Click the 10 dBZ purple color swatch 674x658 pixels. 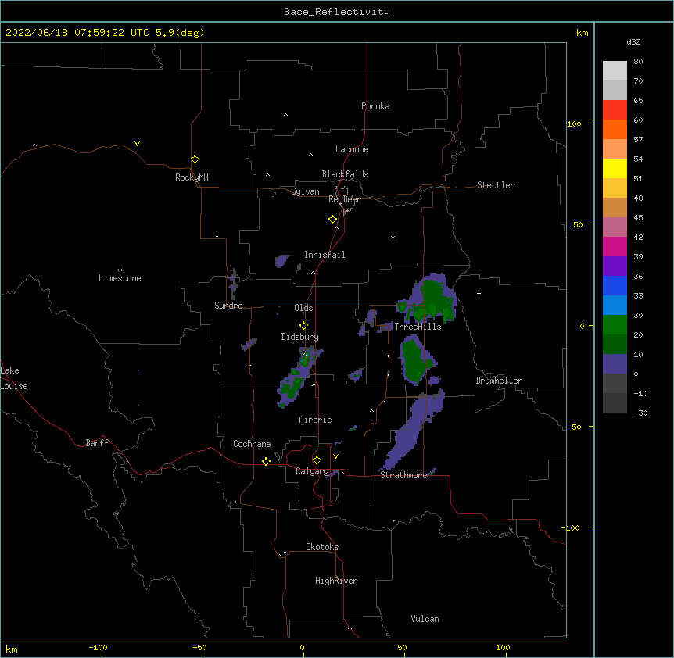point(615,363)
